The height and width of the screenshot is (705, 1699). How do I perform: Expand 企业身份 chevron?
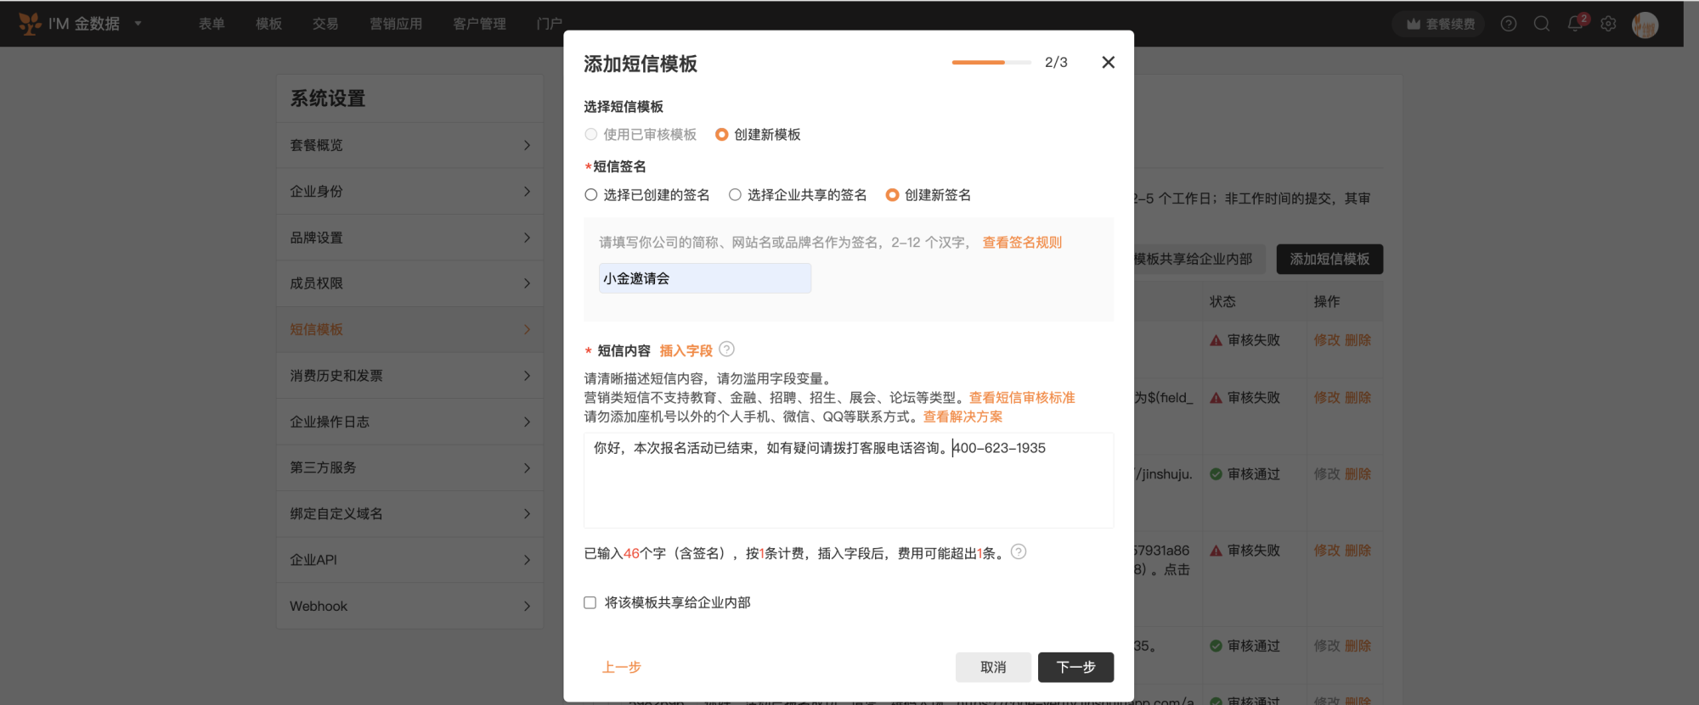coord(527,191)
